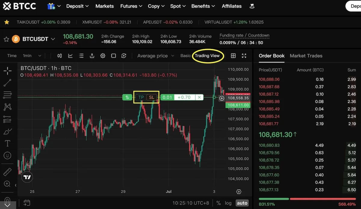Click the TradingView logo on chart

point(27,177)
